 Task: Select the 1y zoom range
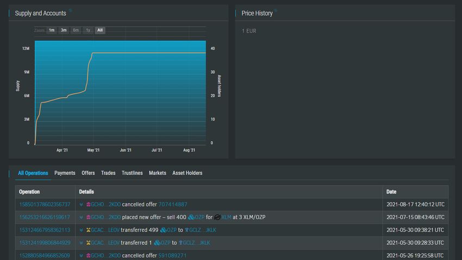point(88,30)
